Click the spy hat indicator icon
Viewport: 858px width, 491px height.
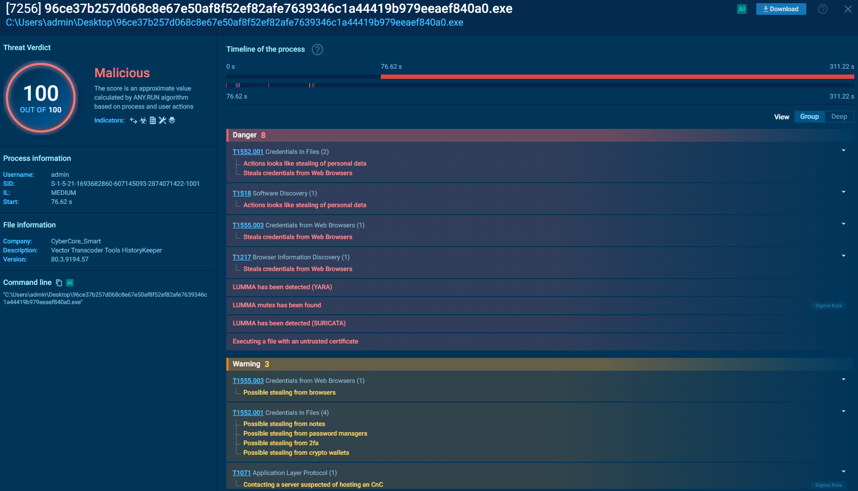pos(172,120)
